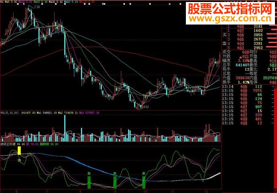Click the 内盘 value 252769
277x193 pixels.
[x=270, y=78]
